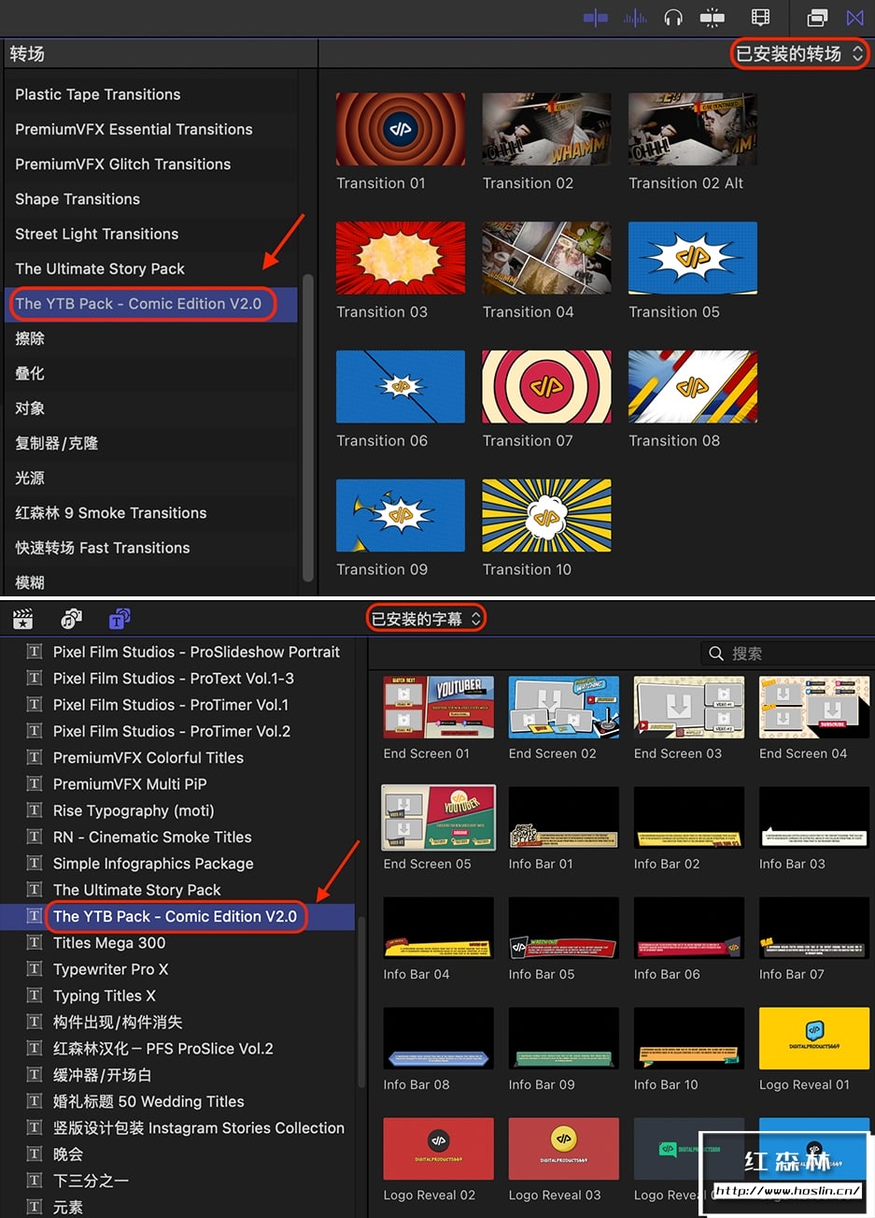
Task: Toggle the Transitions browser bowtie icon
Action: 855,18
